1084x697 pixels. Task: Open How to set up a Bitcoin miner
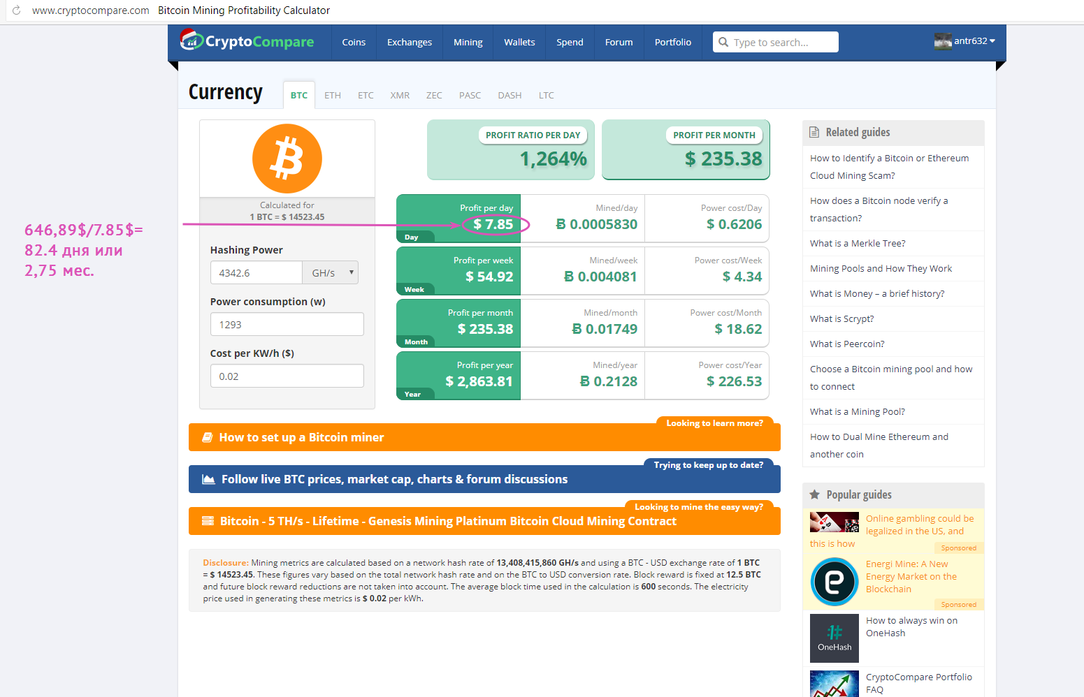click(484, 437)
